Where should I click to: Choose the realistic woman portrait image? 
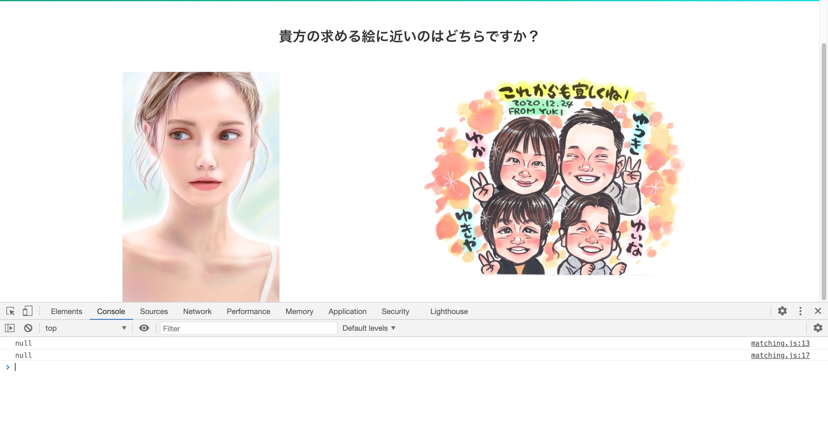point(201,187)
